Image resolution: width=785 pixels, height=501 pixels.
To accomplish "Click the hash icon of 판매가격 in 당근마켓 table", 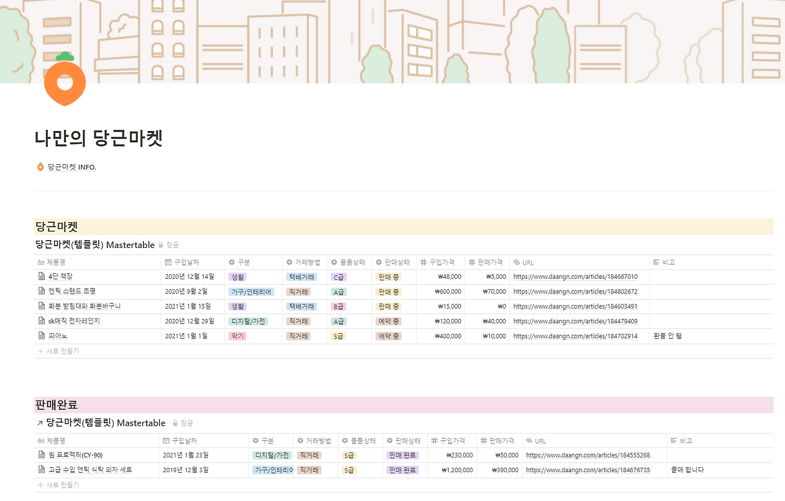I will (x=472, y=262).
